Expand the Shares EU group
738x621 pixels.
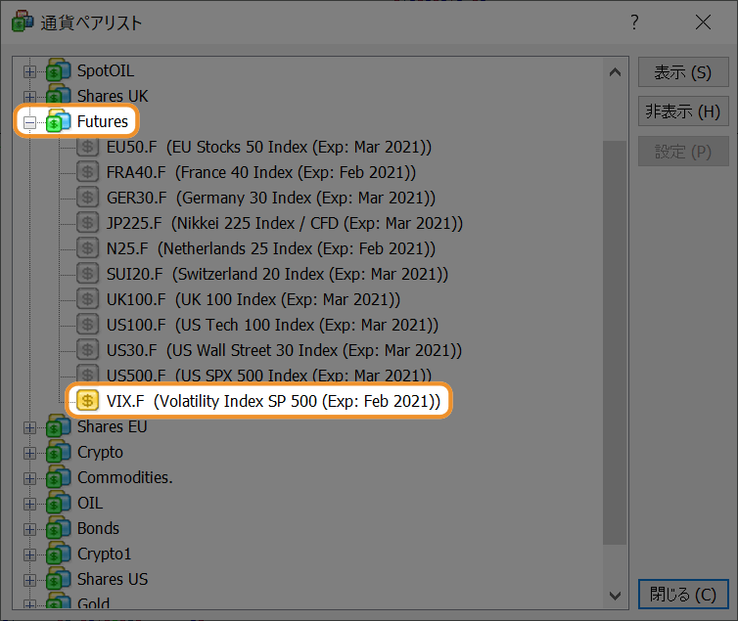click(x=29, y=427)
